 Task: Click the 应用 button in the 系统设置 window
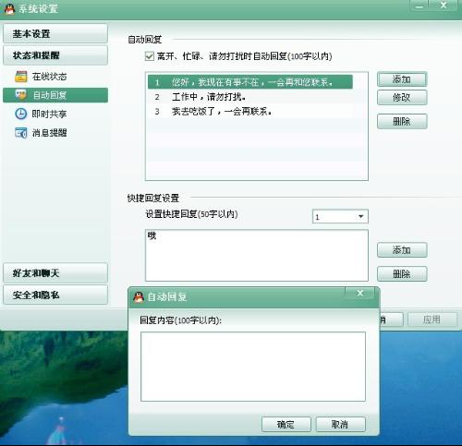432,319
